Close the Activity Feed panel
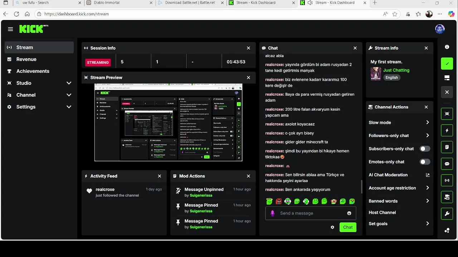Viewport: 458px width, 257px height. coord(160,176)
